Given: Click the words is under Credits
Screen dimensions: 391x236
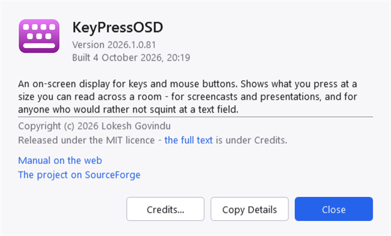Looking at the screenshot, I should click(x=252, y=140).
